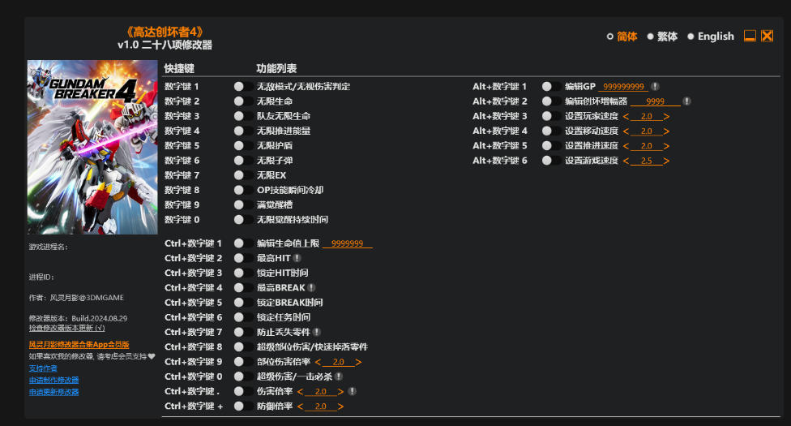Image resolution: width=791 pixels, height=426 pixels.
Task: Decrease 设置游戏速度 with left arrow
Action: coord(626,161)
